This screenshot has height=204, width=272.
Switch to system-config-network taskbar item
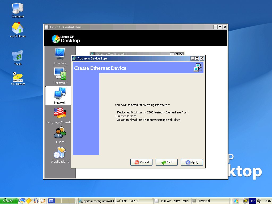point(97,201)
